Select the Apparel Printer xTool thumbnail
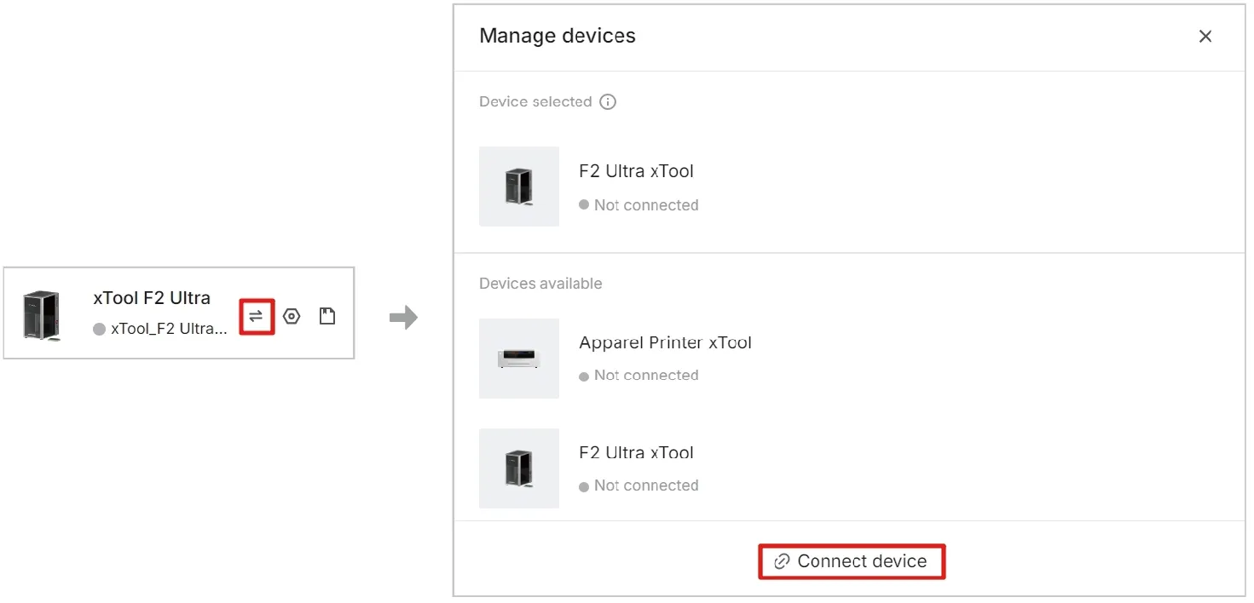Viewport: 1254px width, 603px height. pyautogui.click(x=519, y=359)
